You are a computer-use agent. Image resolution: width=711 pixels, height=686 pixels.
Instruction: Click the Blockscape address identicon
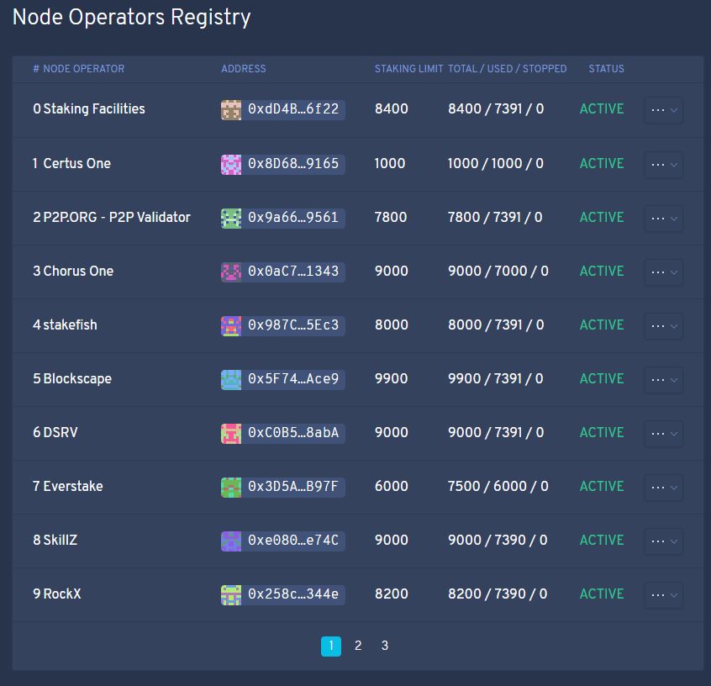(231, 380)
